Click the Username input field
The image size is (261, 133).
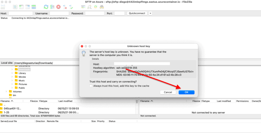[59, 13]
